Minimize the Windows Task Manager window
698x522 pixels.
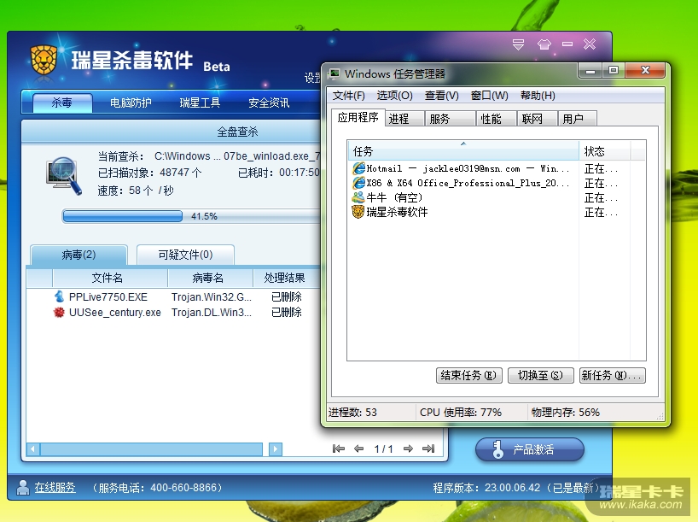point(590,71)
